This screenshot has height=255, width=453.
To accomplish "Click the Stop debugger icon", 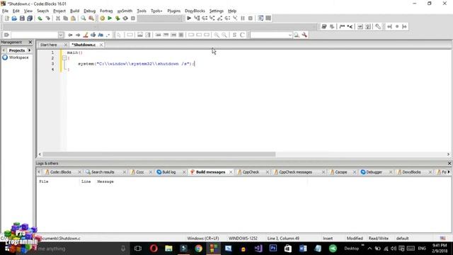I will click(x=251, y=18).
